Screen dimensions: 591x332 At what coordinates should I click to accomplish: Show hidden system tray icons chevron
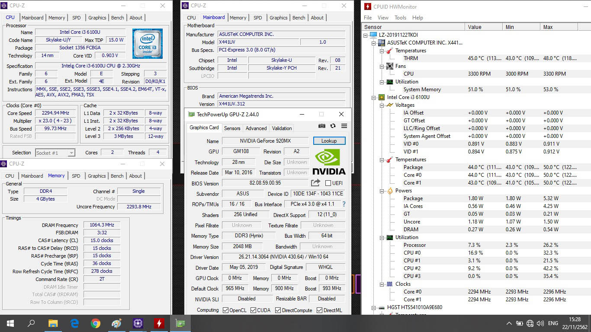pyautogui.click(x=509, y=323)
